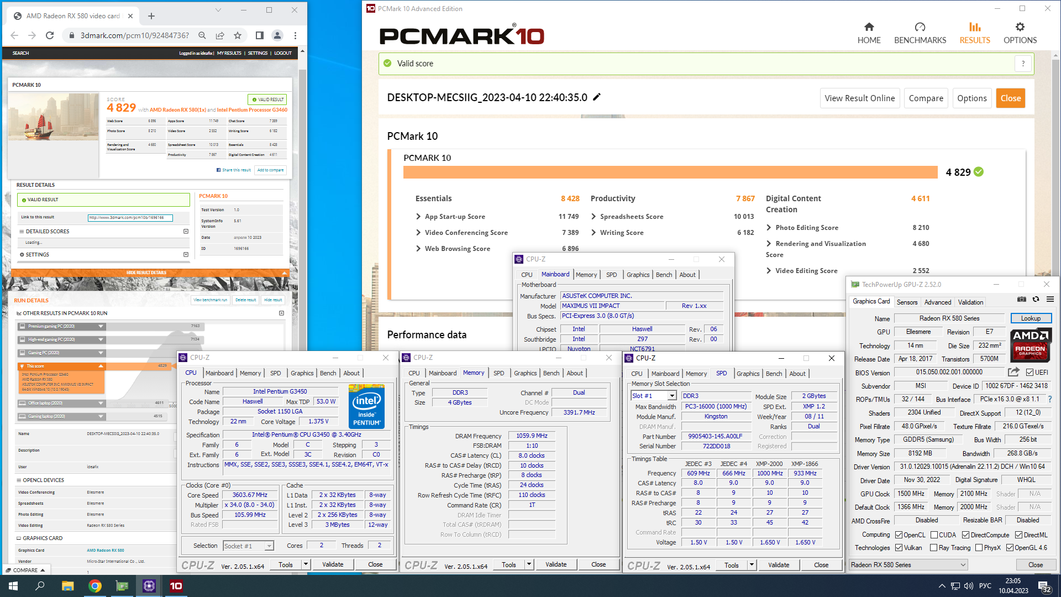Screen dimensions: 1061x597
Task: Open the HOME icon in PCMark 10
Action: 869,27
